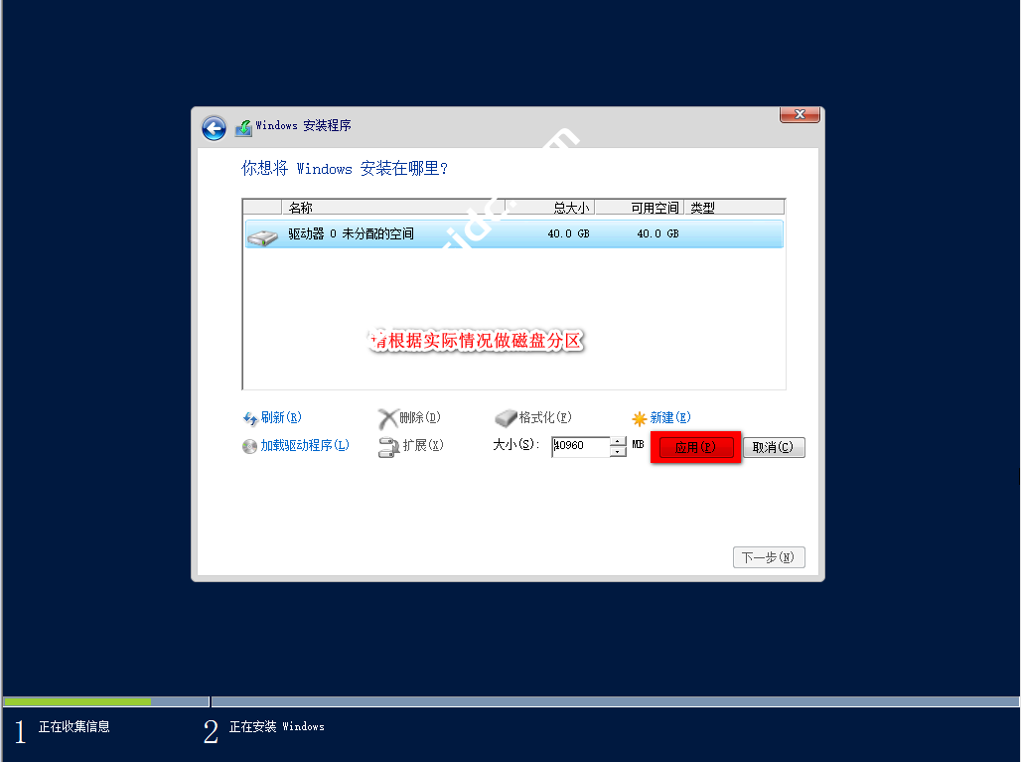The height and width of the screenshot is (762, 1021).
Task: Click the 加载驱动程序 disc icon
Action: coord(249,446)
